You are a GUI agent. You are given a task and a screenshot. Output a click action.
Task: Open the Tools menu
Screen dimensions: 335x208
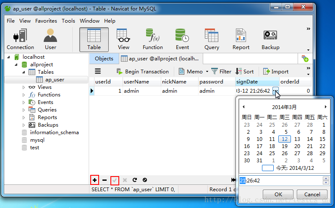click(x=68, y=21)
